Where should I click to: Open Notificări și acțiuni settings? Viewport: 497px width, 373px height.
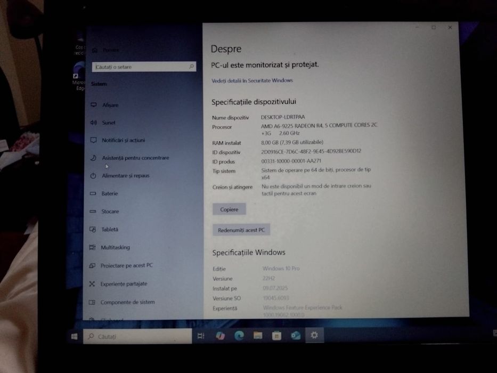click(123, 140)
